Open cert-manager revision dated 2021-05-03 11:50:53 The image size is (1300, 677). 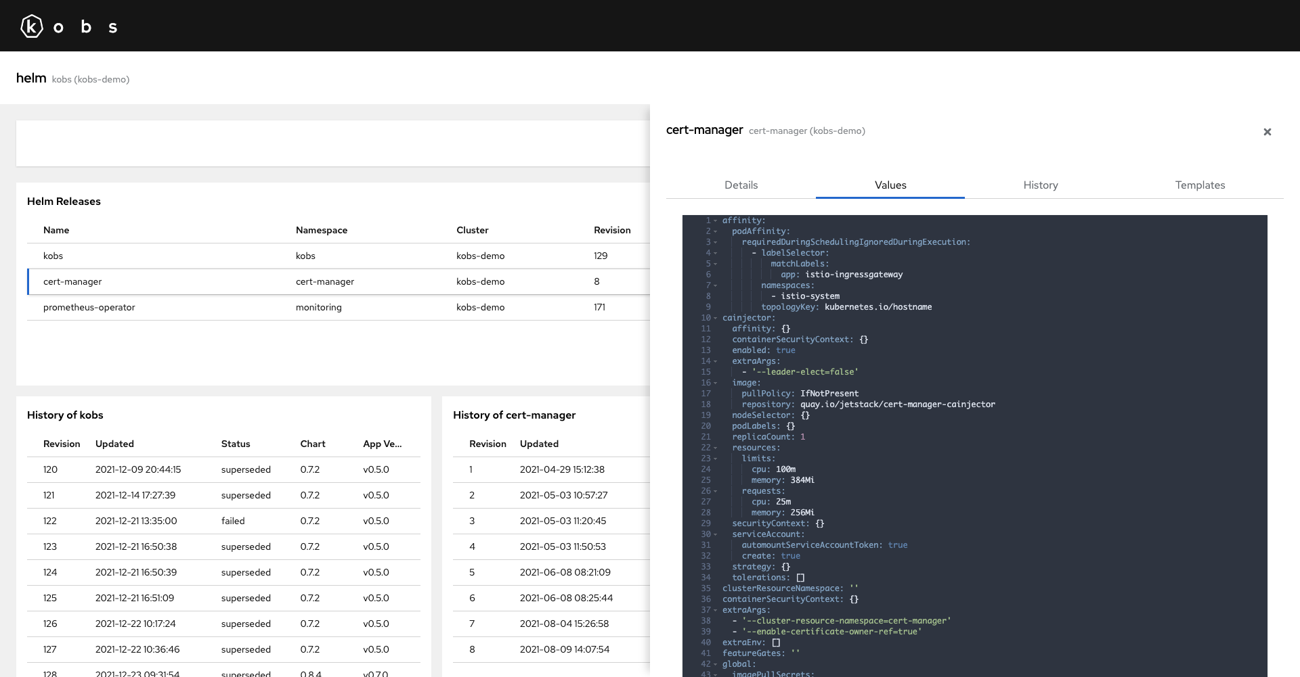(x=551, y=547)
